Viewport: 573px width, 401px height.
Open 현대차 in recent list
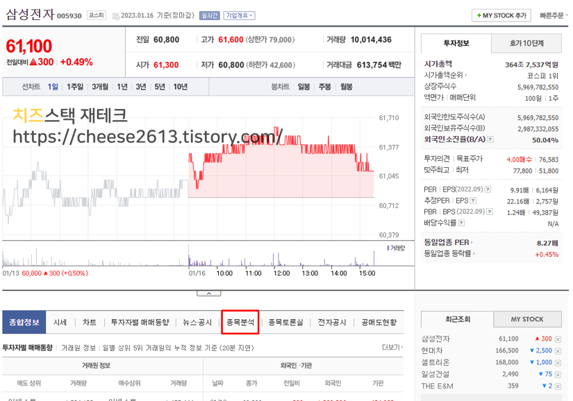[x=432, y=350]
